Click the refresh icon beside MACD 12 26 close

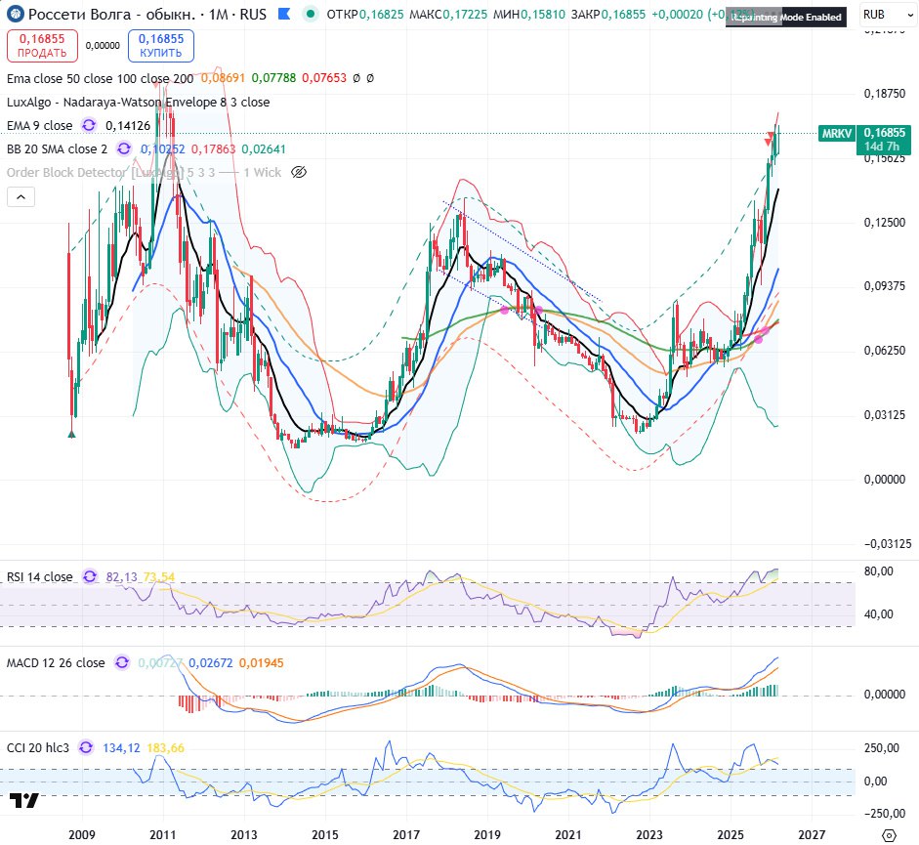pos(122,662)
